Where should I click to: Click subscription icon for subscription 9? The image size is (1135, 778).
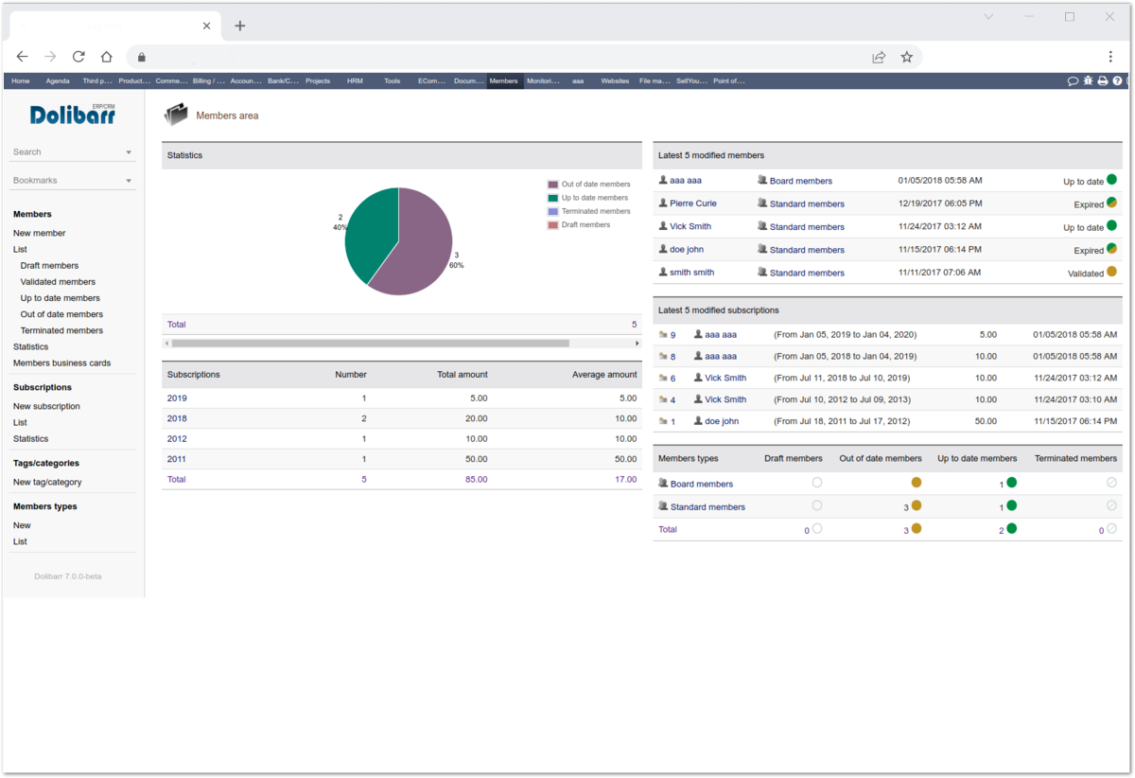(x=663, y=335)
